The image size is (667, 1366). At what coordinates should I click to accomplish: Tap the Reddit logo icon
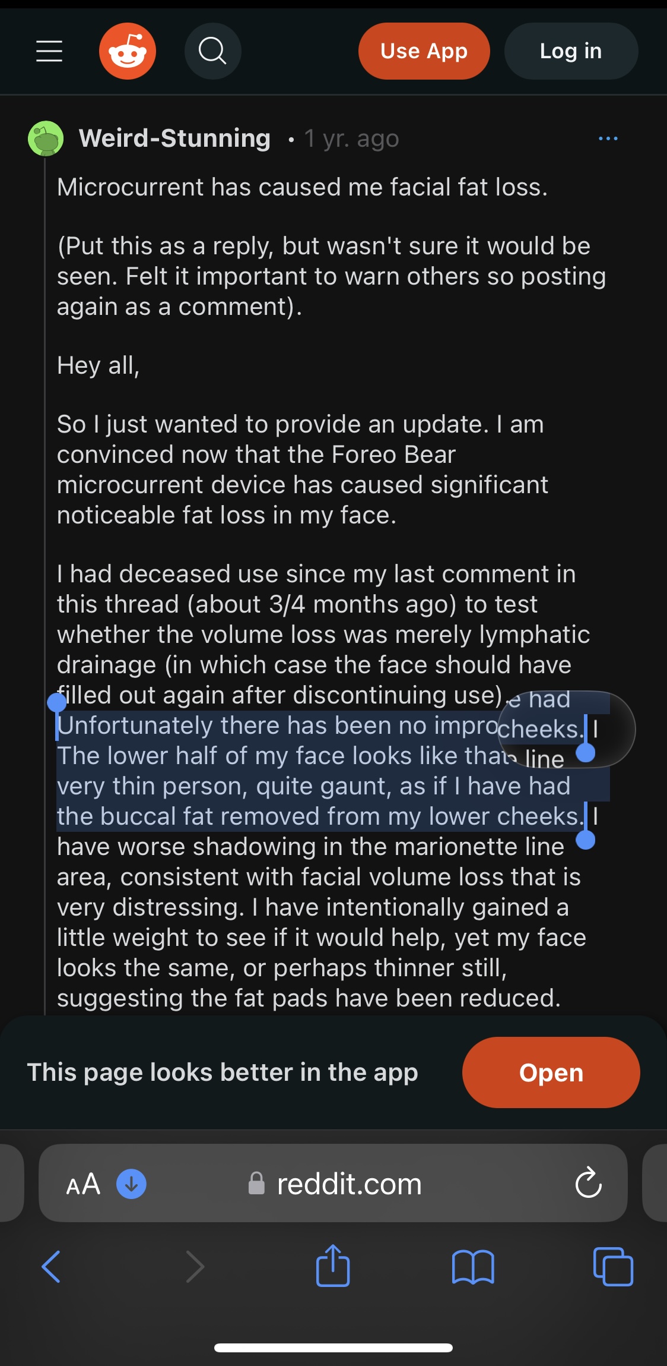click(128, 51)
